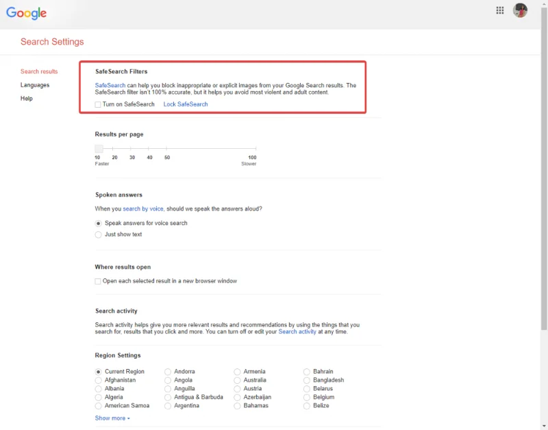
Task: Click the Lock SafeSearch link
Action: (x=186, y=104)
